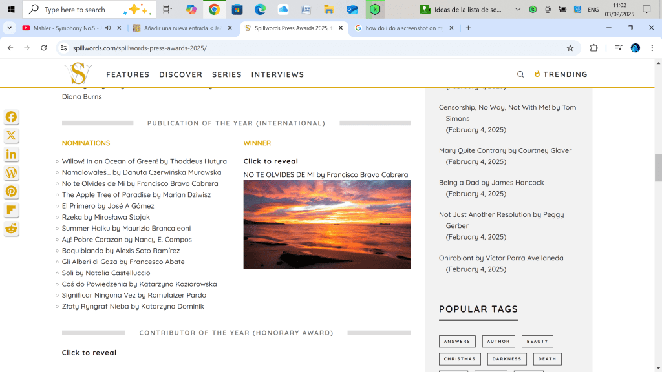The image size is (662, 372).
Task: Pin the page with the Pinterest icon
Action: [x=11, y=192]
